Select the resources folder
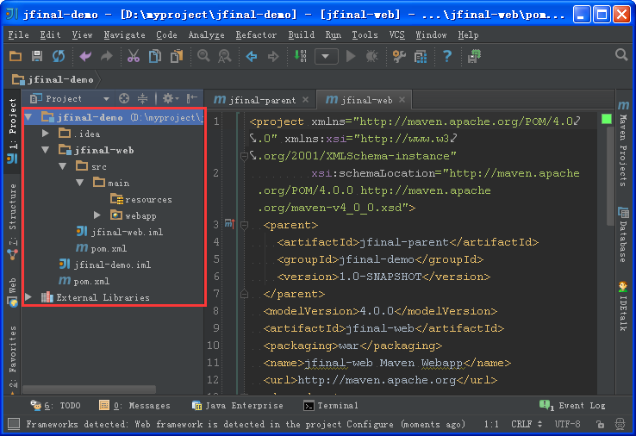 point(141,199)
